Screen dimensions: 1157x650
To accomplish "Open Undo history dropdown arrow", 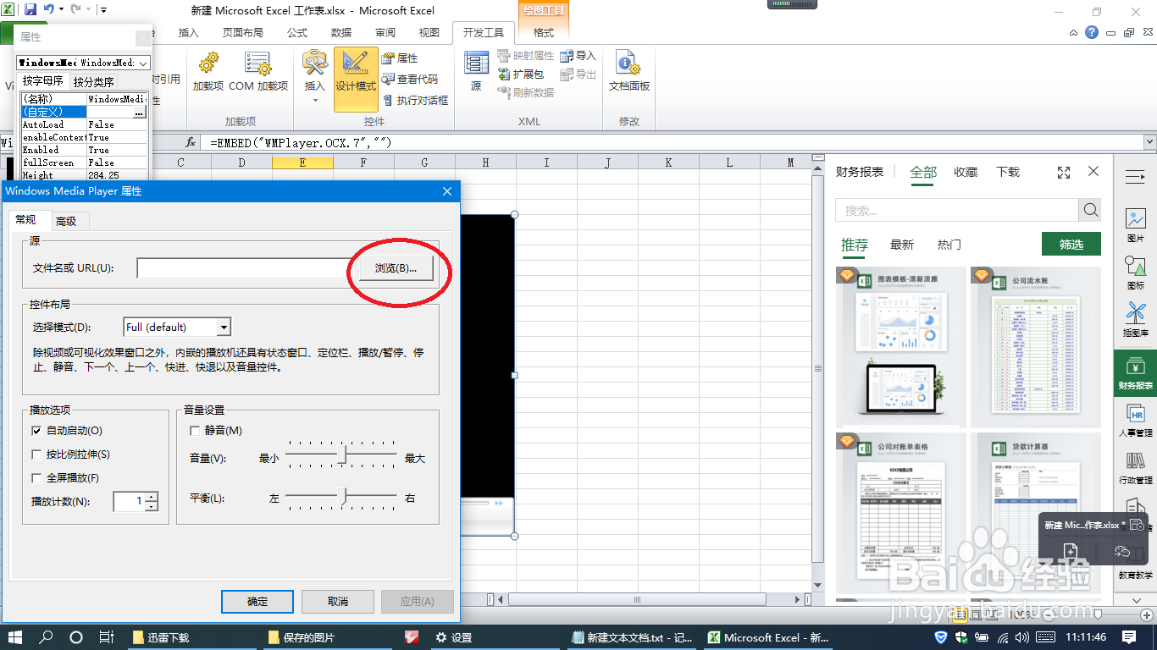I will [x=62, y=9].
